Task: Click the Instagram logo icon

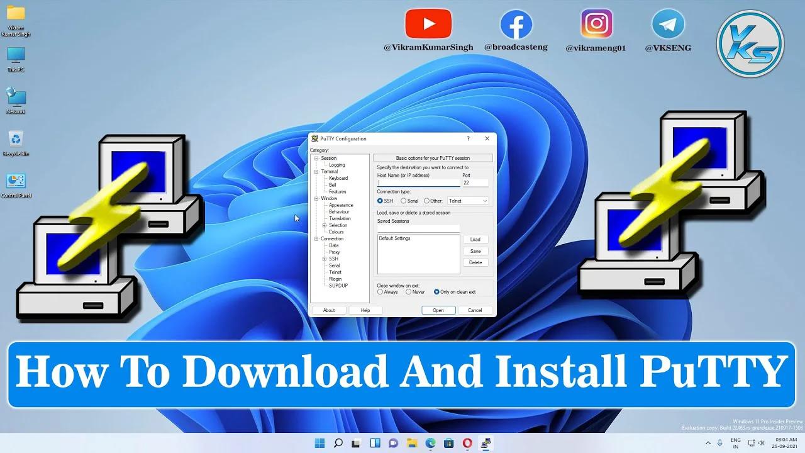Action: [596, 25]
